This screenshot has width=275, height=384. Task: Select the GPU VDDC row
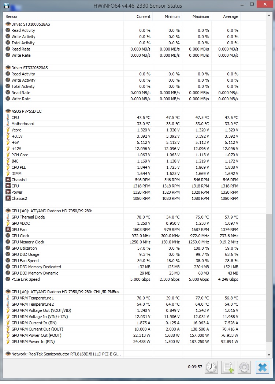click(135, 223)
